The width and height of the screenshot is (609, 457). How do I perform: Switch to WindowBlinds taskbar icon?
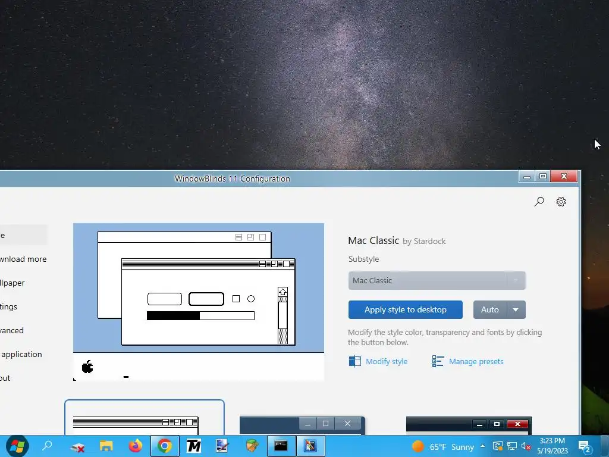pyautogui.click(x=310, y=446)
